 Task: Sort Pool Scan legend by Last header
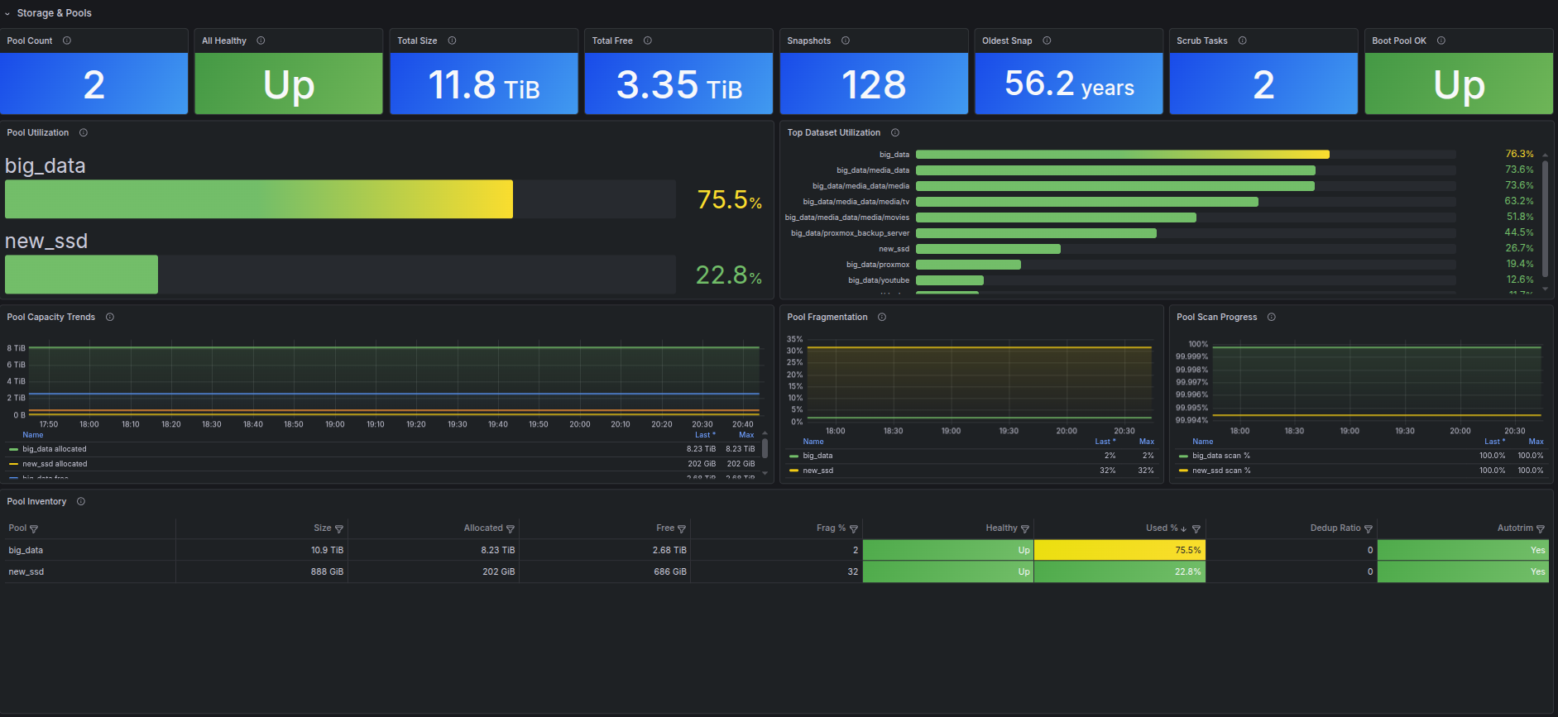(1494, 442)
